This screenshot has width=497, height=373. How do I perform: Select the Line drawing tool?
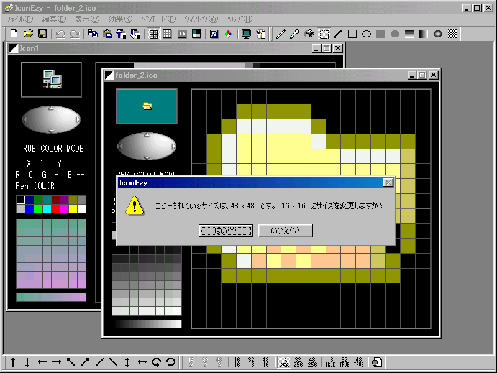[x=338, y=34]
